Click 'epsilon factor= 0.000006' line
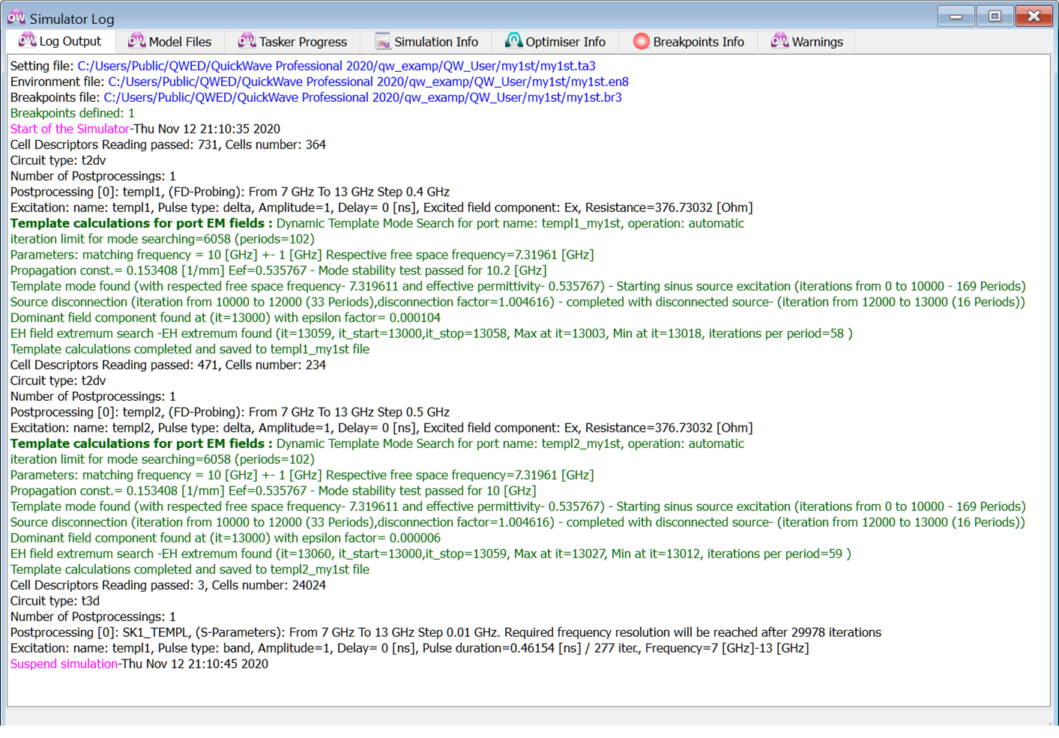1059x738 pixels. tap(226, 538)
